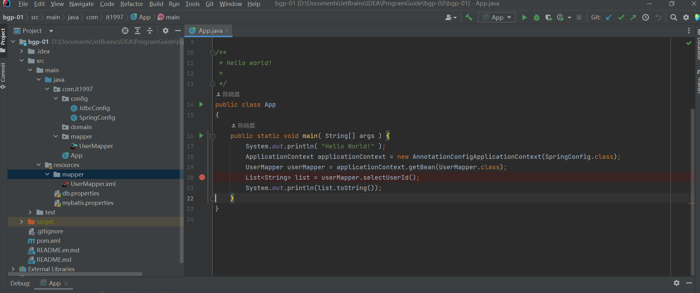Show Git history clock icon
This screenshot has width=700, height=293.
pos(646,17)
